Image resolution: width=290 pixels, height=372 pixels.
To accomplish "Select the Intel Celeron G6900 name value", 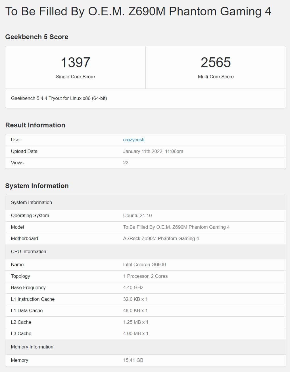I will [x=144, y=264].
